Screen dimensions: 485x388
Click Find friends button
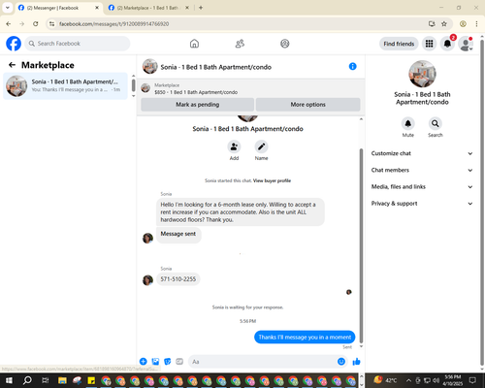(399, 44)
